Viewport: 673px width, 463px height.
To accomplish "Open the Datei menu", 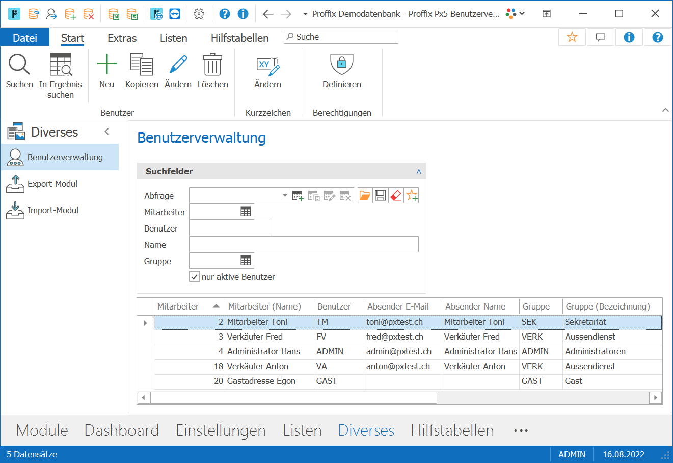I will coord(25,38).
